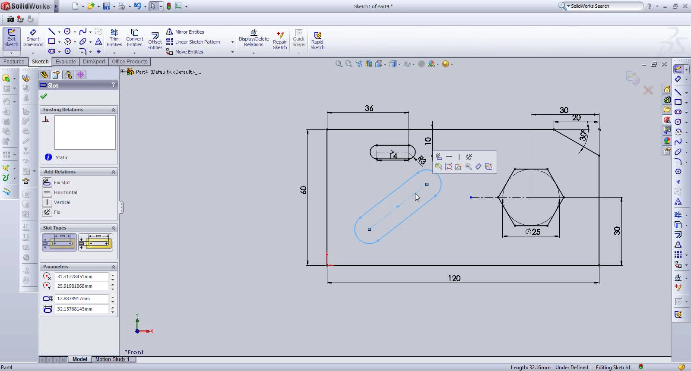Screen dimensions: 691x371
Task: Select overall-length slot dimension type
Action: tap(95, 242)
